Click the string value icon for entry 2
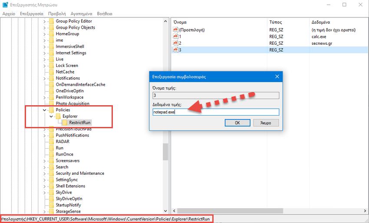Screen dimensions: 369x223 pos(175,43)
